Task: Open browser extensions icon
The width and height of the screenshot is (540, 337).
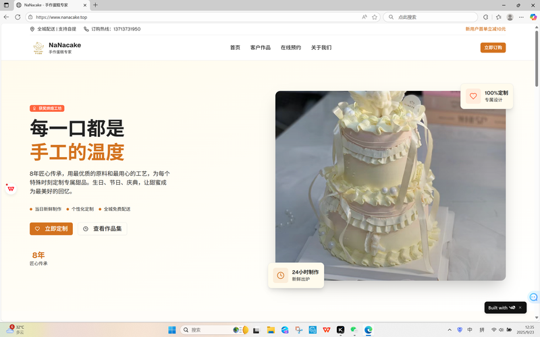Action: pyautogui.click(x=485, y=17)
